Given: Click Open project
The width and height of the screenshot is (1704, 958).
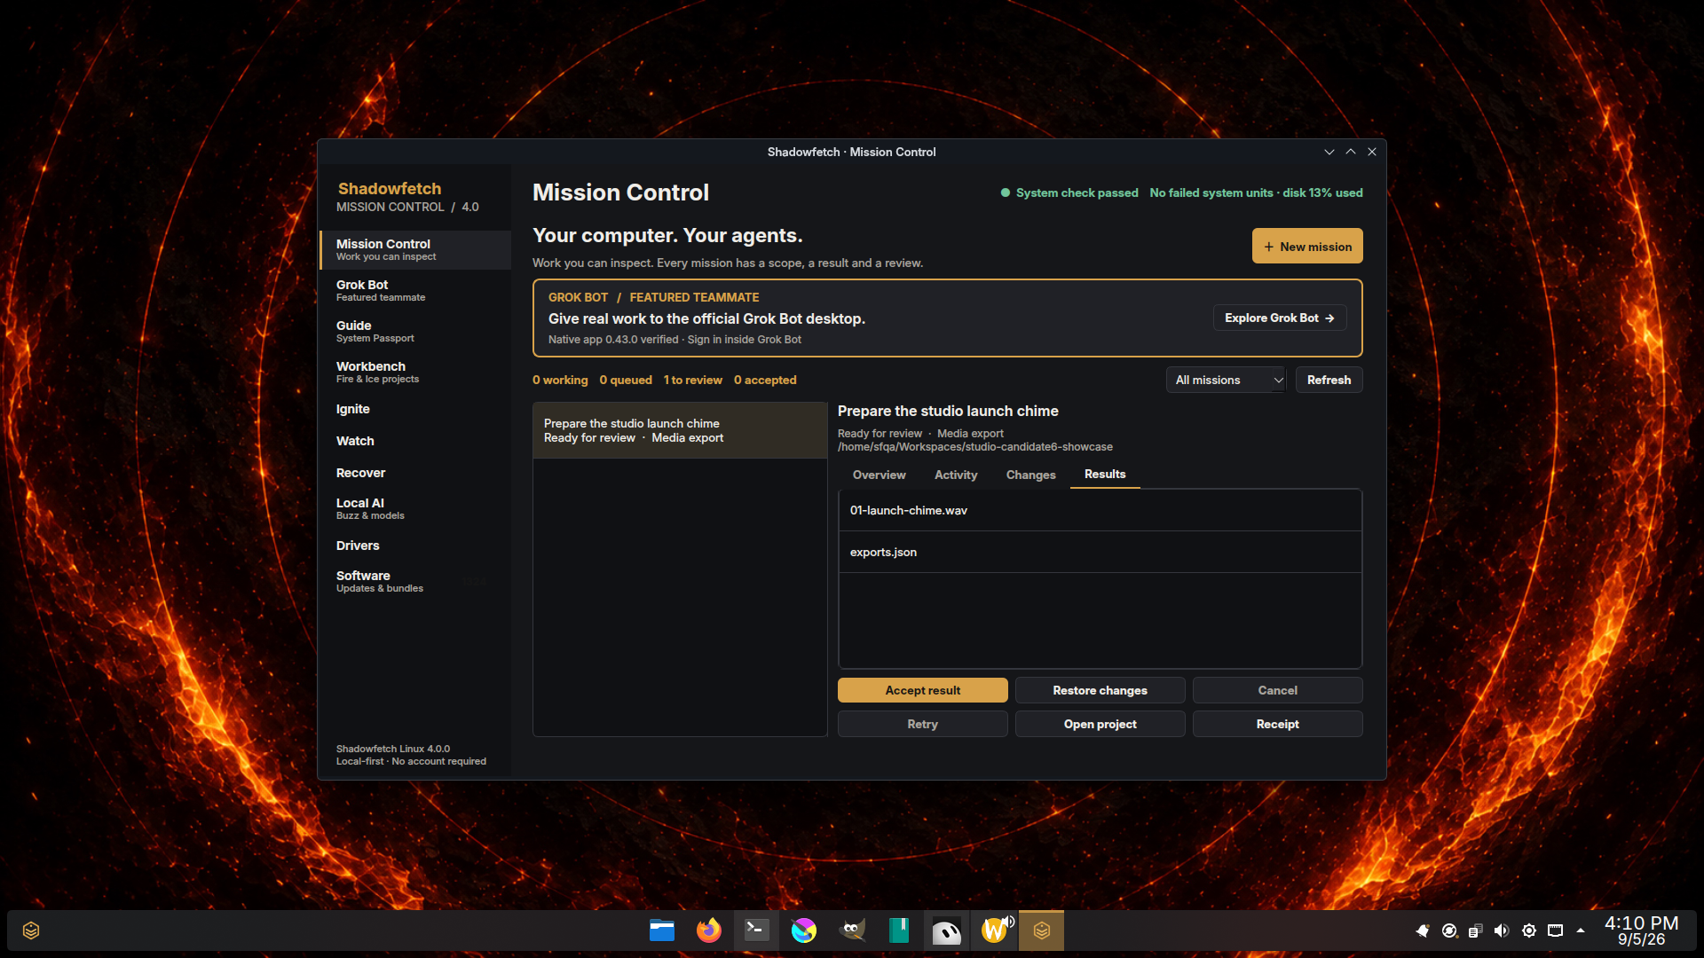Looking at the screenshot, I should click(x=1100, y=724).
